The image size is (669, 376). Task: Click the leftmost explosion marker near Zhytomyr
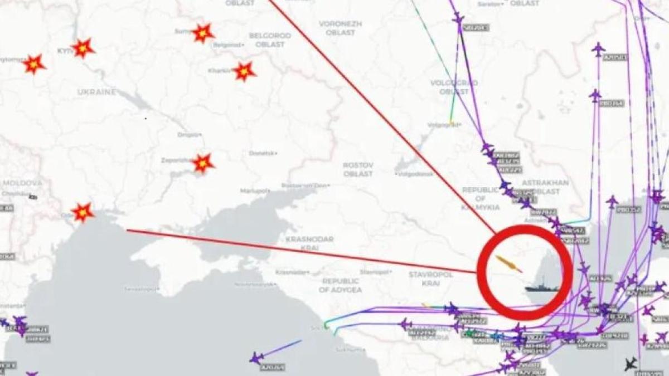(x=34, y=64)
